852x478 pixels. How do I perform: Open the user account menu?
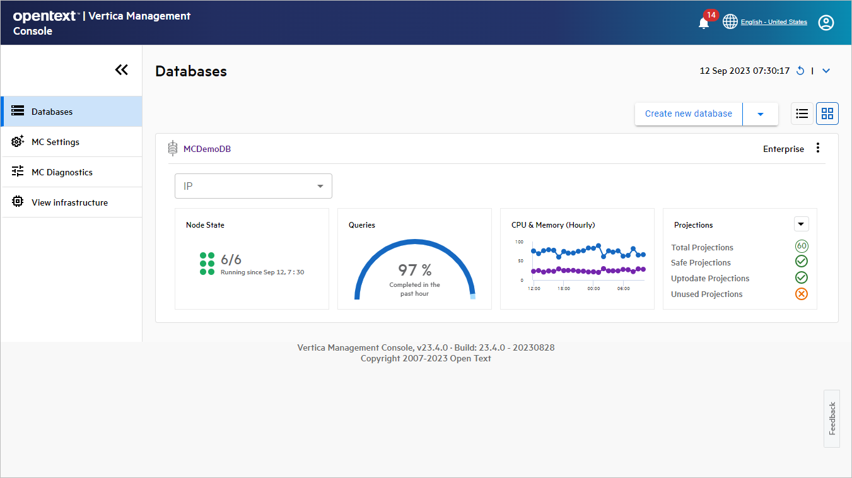pos(826,22)
